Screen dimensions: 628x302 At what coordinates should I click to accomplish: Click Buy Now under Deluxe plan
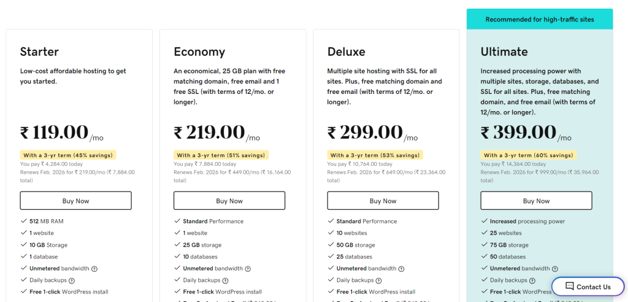(383, 201)
